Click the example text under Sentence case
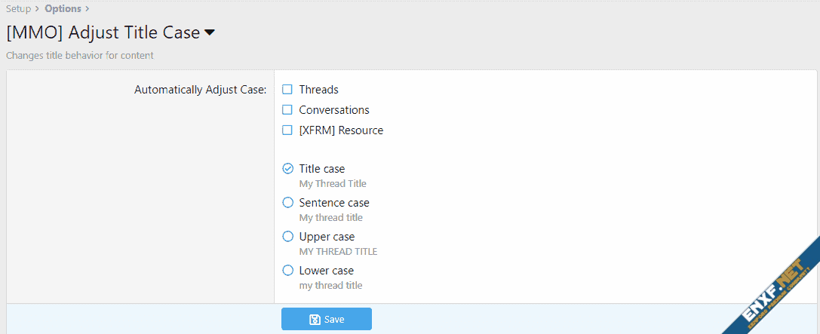This screenshot has height=334, width=820. point(330,218)
